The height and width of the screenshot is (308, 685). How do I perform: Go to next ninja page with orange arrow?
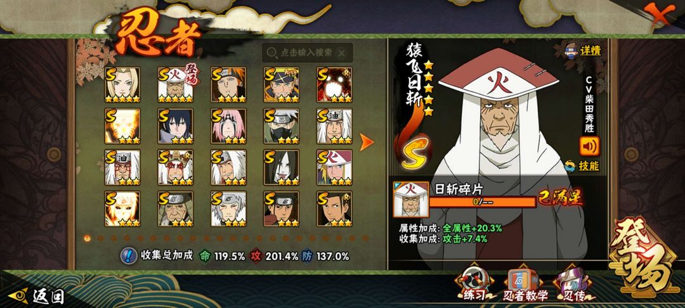point(366,142)
